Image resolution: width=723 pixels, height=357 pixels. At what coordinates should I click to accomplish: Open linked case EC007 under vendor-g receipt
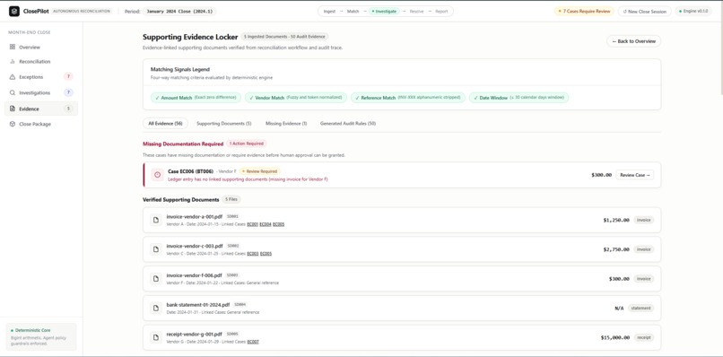253,342
